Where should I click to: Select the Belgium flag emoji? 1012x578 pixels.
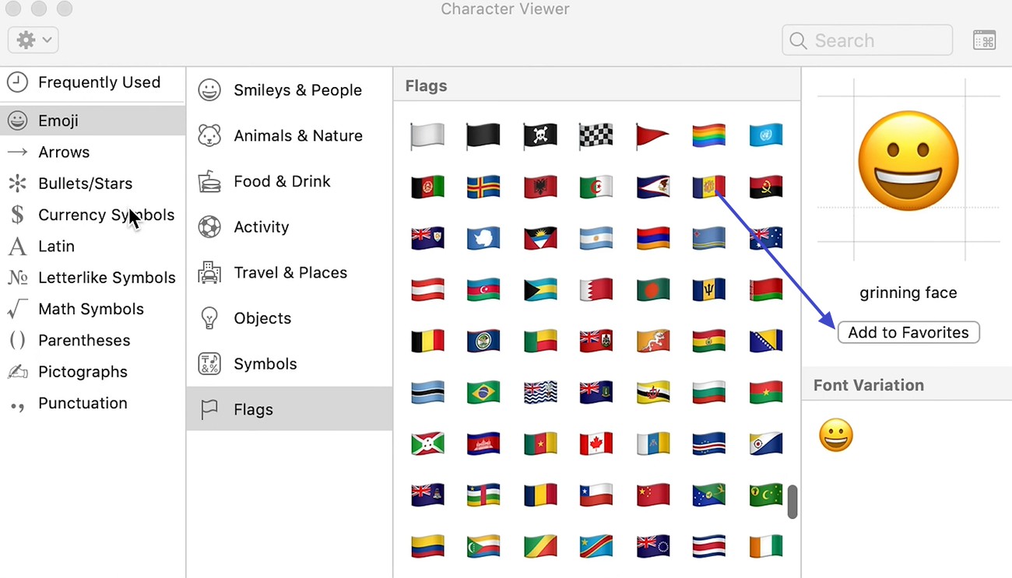[x=427, y=341]
